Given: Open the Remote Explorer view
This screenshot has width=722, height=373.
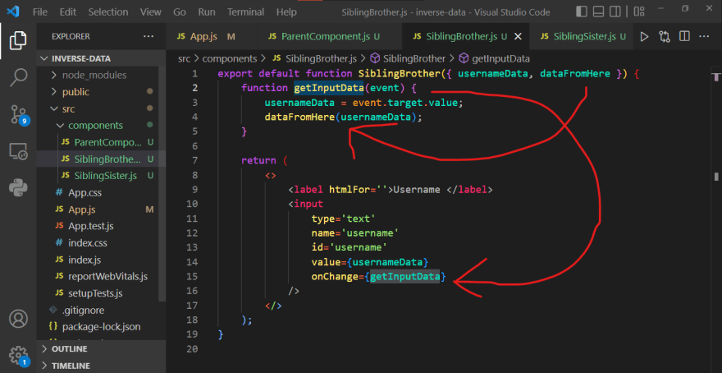Looking at the screenshot, I should point(18,151).
